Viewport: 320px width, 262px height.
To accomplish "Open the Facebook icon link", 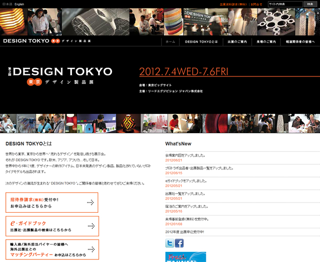I will [x=180, y=243].
